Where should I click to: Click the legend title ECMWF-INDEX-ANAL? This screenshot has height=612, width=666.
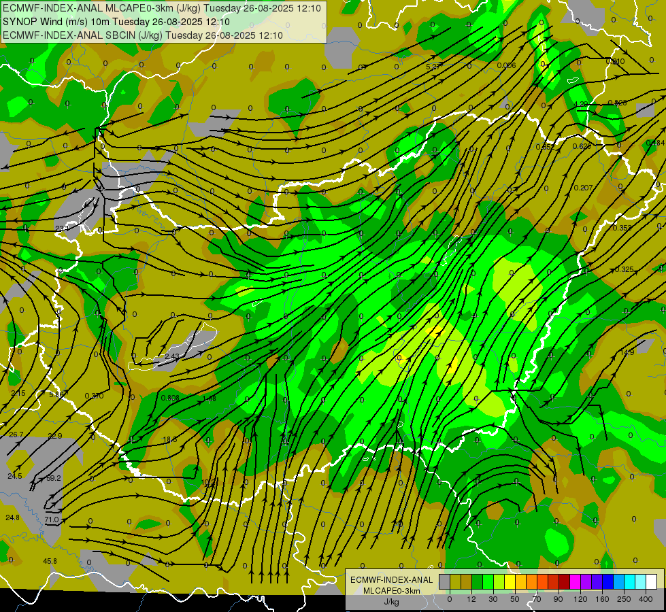click(391, 580)
